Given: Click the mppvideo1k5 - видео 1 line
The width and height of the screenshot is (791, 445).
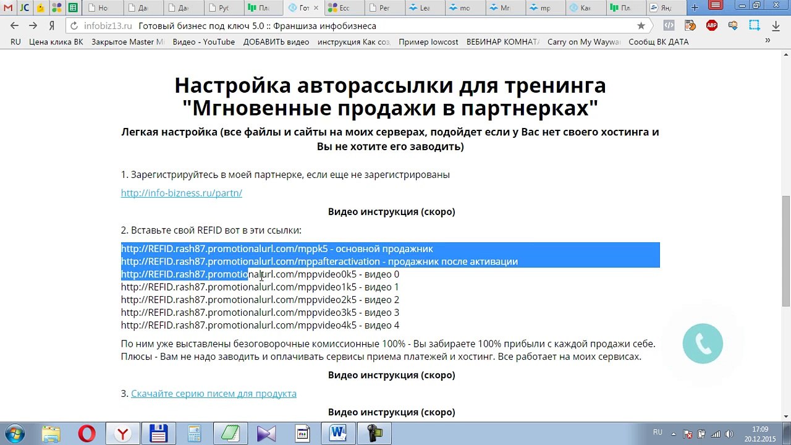Looking at the screenshot, I should click(260, 287).
